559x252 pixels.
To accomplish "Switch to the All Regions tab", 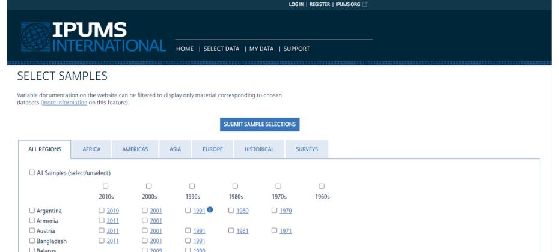I will tap(44, 149).
